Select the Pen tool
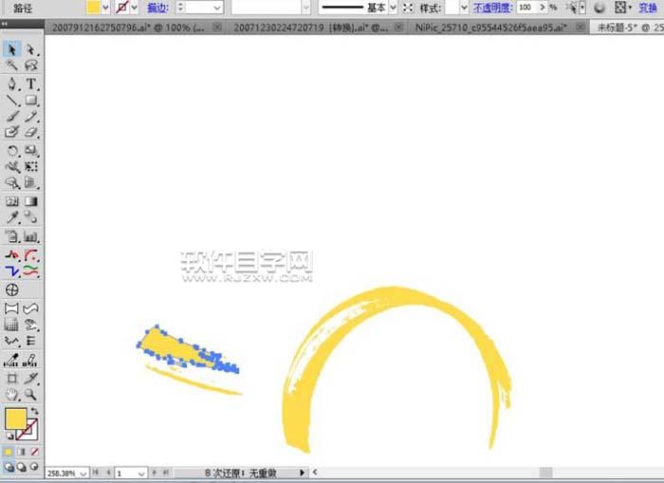This screenshot has width=664, height=483. pos(11,84)
